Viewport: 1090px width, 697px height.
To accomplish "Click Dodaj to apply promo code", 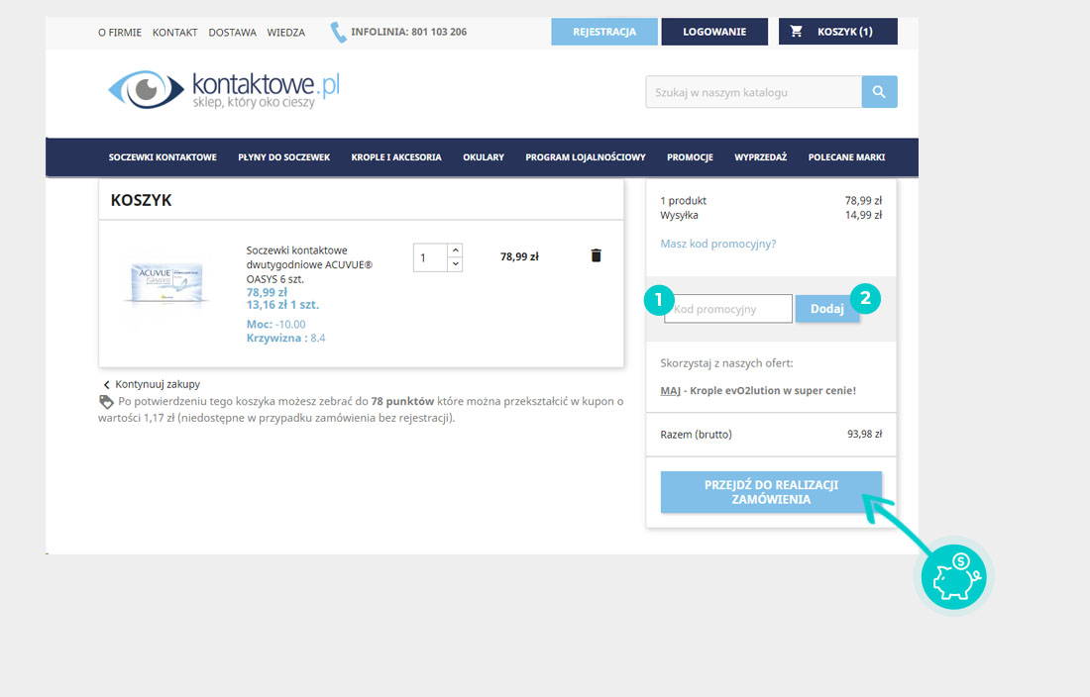I will pos(826,309).
